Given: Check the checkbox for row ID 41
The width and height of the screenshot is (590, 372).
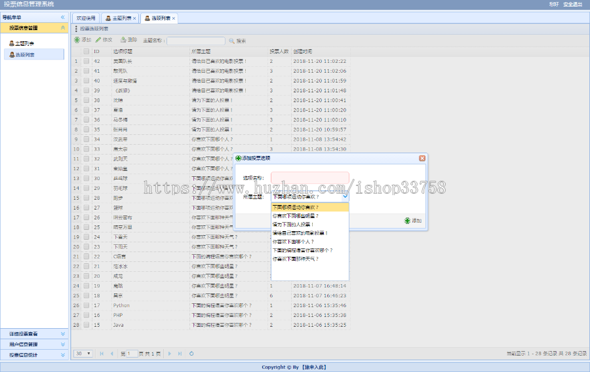Looking at the screenshot, I should [x=86, y=71].
